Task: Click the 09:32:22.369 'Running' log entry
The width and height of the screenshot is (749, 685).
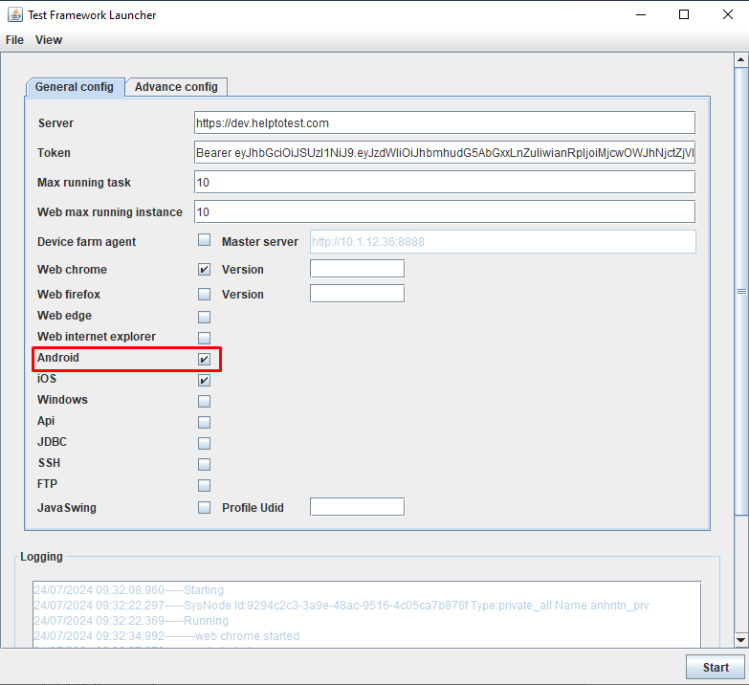Action: point(131,621)
